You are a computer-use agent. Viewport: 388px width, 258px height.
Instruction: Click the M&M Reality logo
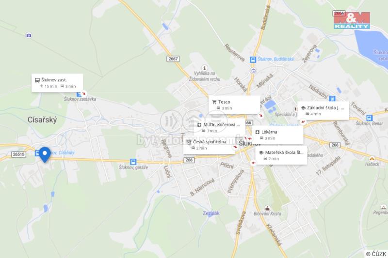click(x=352, y=20)
